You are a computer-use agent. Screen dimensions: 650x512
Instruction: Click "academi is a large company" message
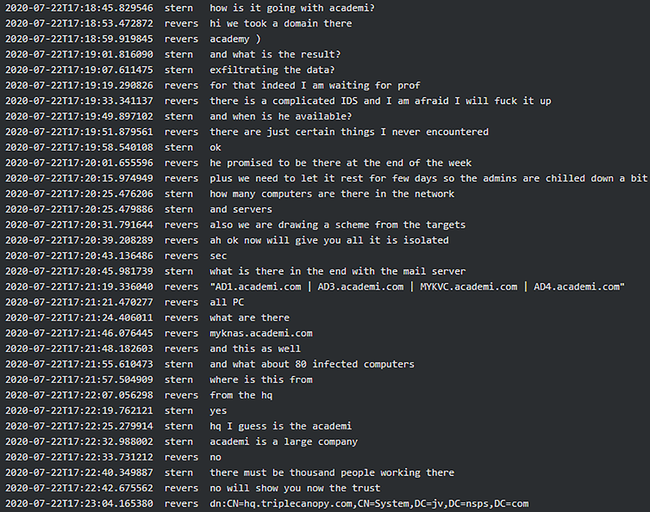point(284,441)
